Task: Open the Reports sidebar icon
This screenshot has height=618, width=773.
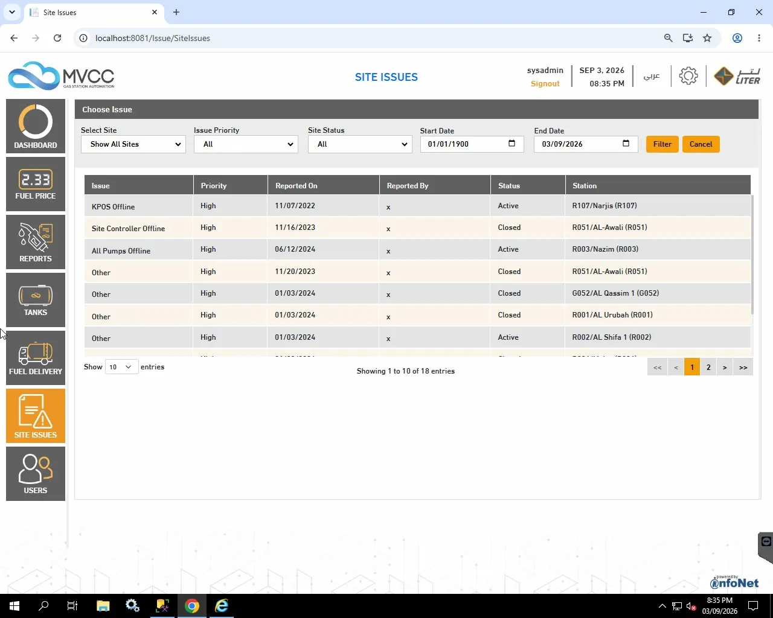Action: click(x=36, y=242)
